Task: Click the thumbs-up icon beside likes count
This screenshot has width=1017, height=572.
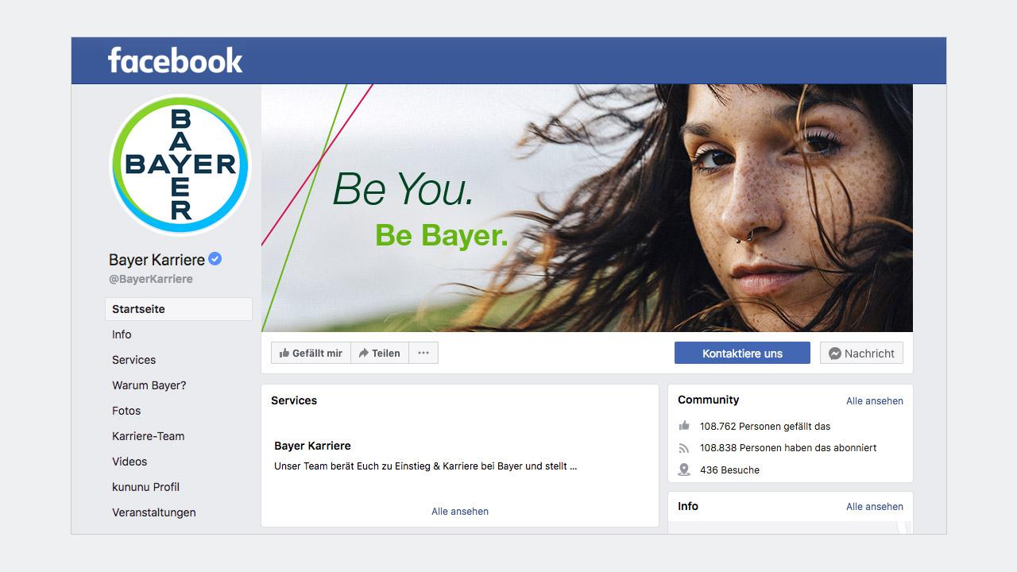Action: point(684,426)
